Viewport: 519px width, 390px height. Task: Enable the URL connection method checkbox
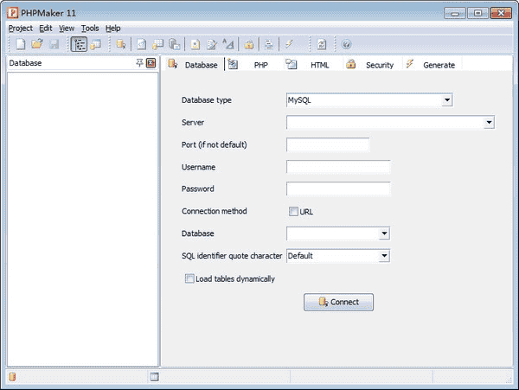[293, 211]
